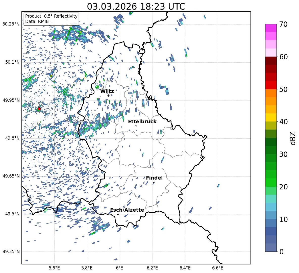Click the dBZ colorbar axis label
The height and width of the screenshot is (273, 299).
(x=293, y=138)
